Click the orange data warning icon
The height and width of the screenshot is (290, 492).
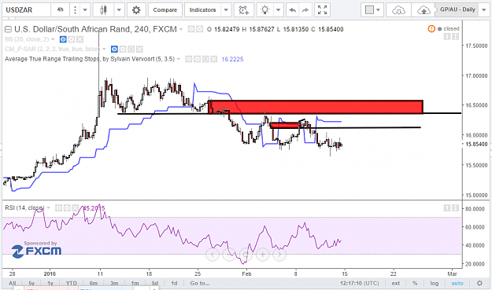(431, 29)
